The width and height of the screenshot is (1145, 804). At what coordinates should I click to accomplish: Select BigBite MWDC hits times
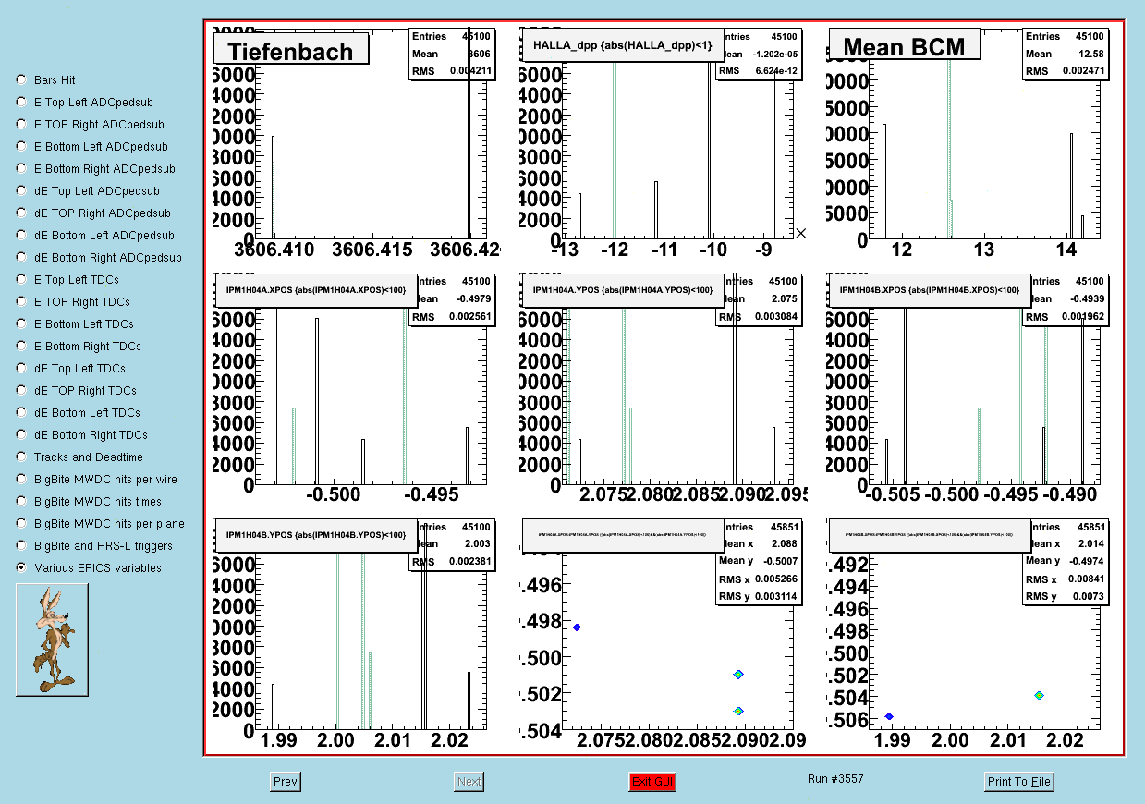(x=21, y=502)
